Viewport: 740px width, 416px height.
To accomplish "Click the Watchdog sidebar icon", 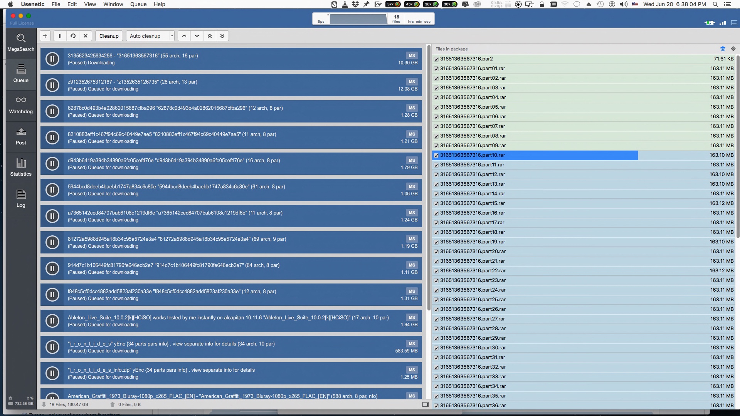I will (x=20, y=104).
